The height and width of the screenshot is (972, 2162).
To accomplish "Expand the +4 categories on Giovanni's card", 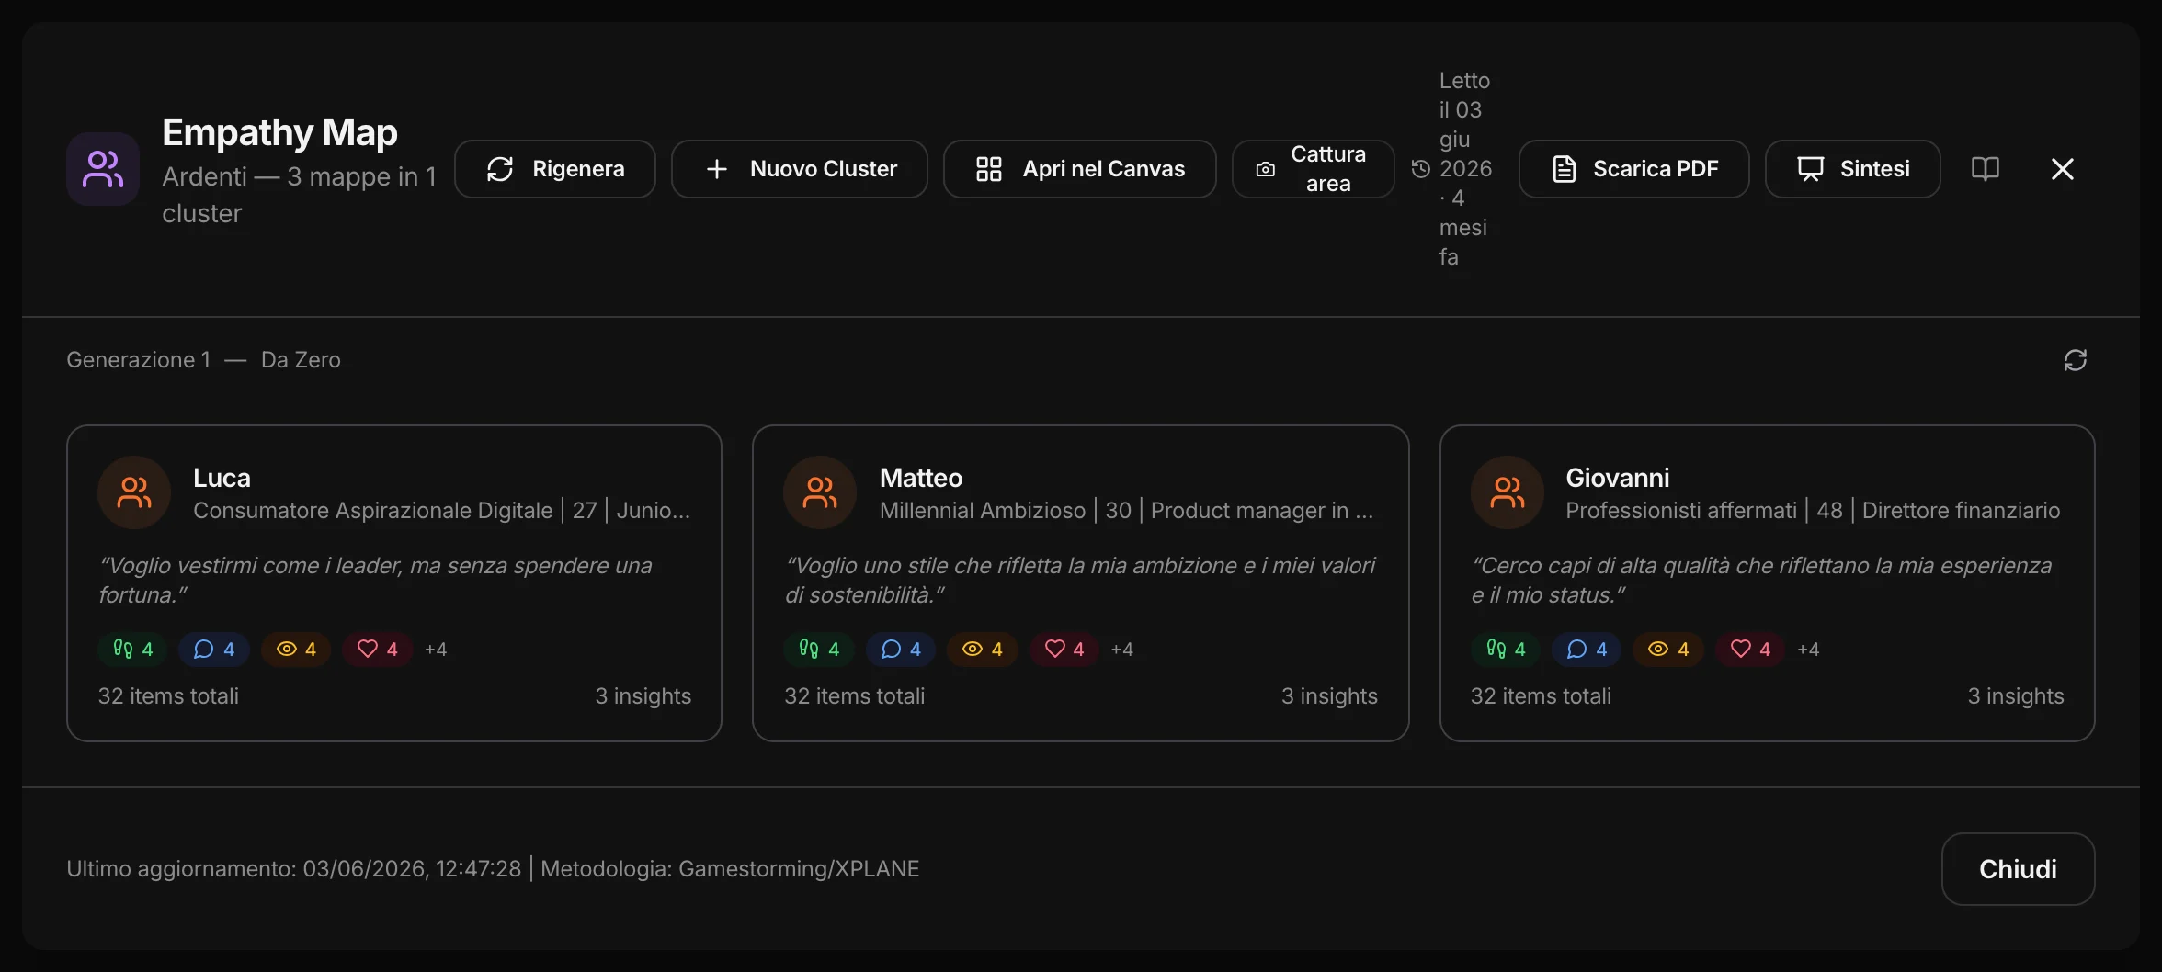I will [x=1808, y=650].
